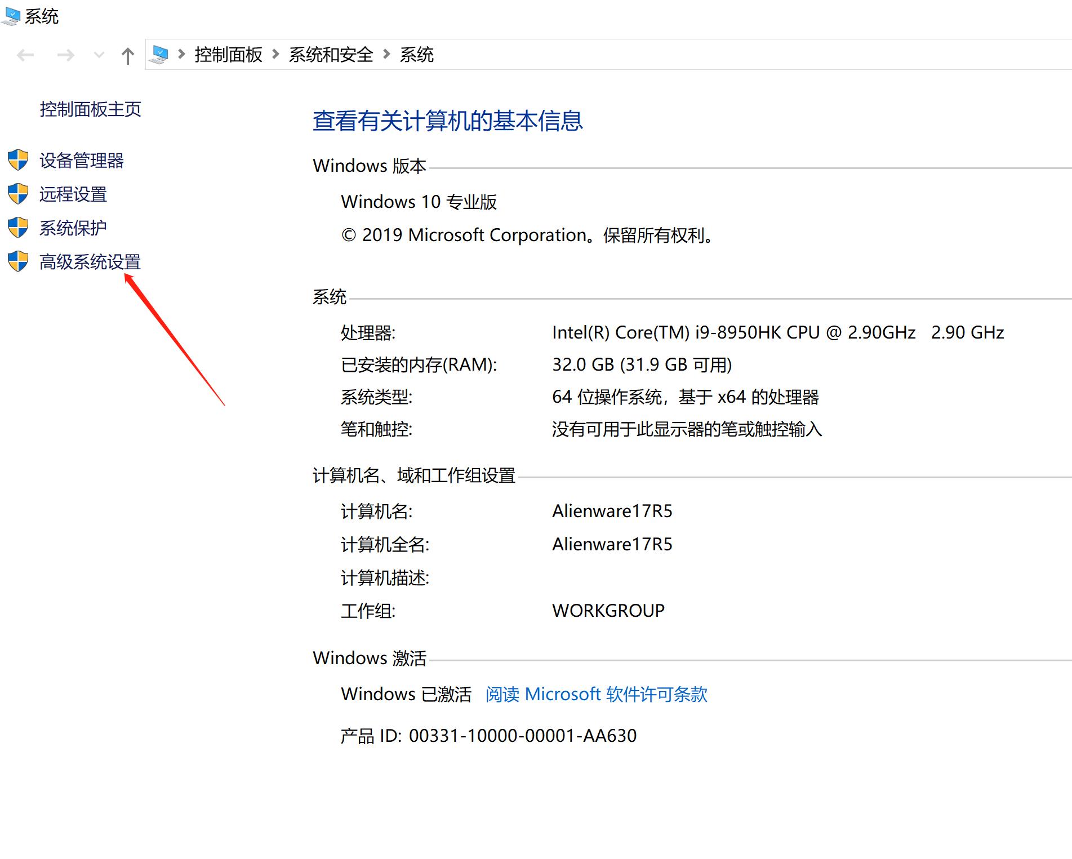Click the 系统类型: label
Image resolution: width=1072 pixels, height=859 pixels.
point(377,397)
